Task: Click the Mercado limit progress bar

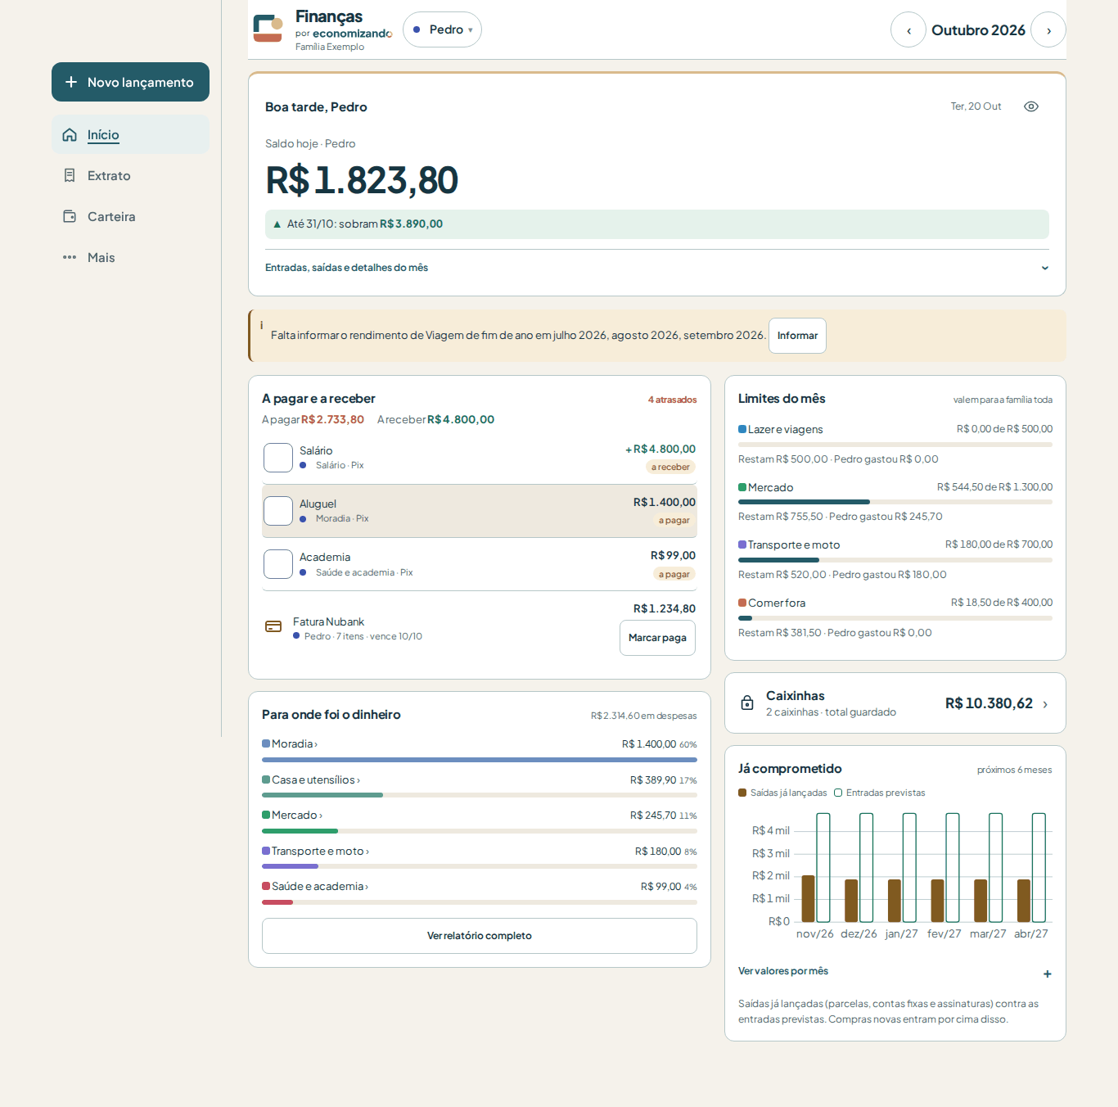Action: pos(895,502)
